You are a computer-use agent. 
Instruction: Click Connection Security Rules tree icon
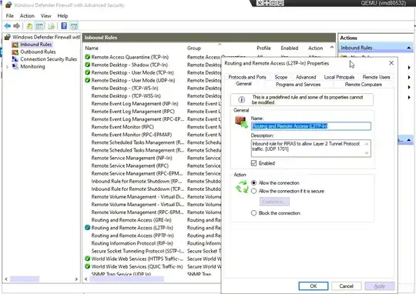click(15, 59)
